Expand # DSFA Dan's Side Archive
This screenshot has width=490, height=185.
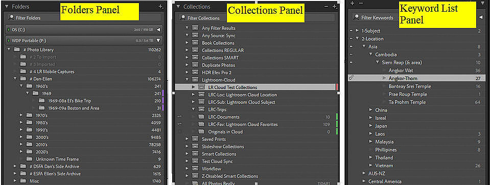click(15, 166)
